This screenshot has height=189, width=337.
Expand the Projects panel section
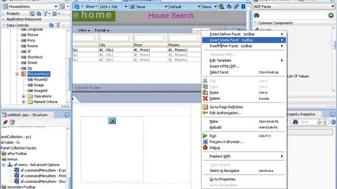tap(3, 14)
